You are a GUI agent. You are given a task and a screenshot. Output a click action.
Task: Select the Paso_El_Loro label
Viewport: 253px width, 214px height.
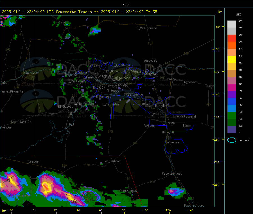tap(194, 206)
